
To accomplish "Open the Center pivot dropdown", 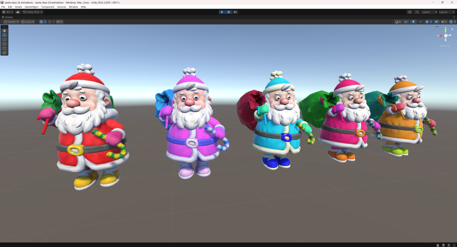I will (11, 22).
